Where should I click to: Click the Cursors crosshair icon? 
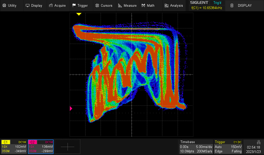97,6
